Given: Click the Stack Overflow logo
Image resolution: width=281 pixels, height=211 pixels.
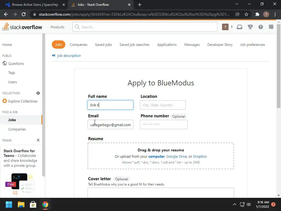Looking at the screenshot, I should point(22,27).
